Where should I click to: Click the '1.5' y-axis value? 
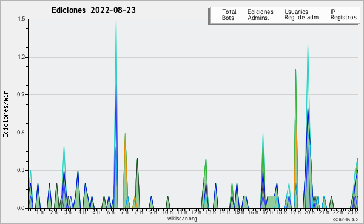[x=21, y=19]
